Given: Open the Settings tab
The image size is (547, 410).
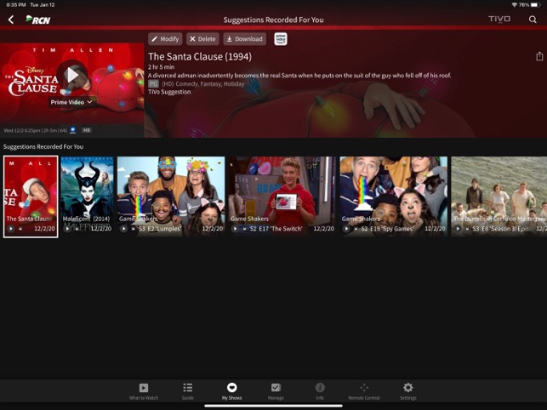Looking at the screenshot, I should (407, 391).
